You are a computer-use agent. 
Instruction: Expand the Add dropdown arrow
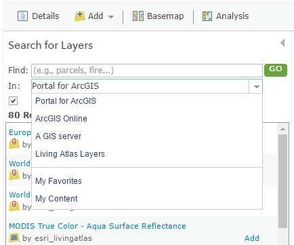(x=111, y=17)
